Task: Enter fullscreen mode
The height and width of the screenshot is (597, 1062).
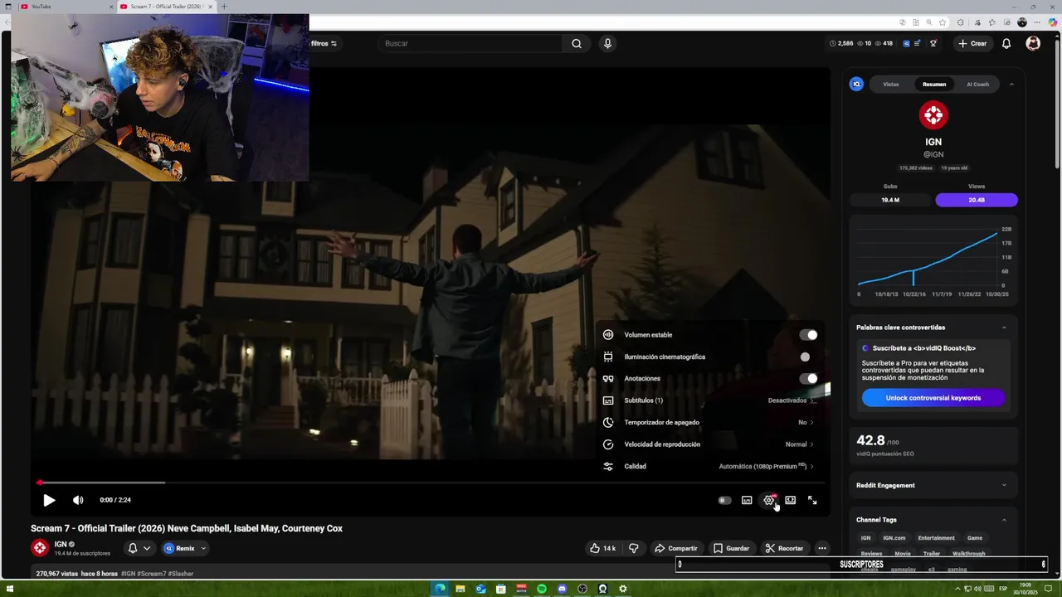Action: (x=812, y=500)
